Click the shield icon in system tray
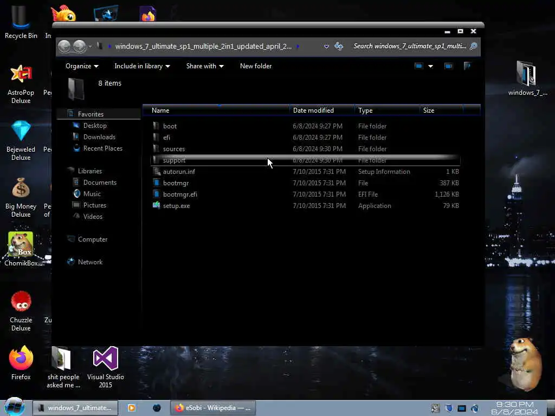The image size is (555, 416). click(x=449, y=408)
